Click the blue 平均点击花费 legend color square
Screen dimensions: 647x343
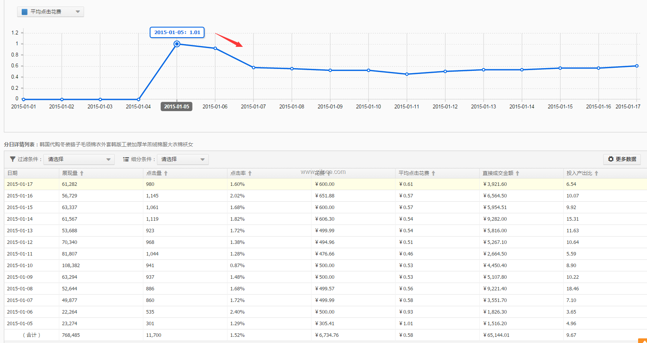pyautogui.click(x=24, y=12)
